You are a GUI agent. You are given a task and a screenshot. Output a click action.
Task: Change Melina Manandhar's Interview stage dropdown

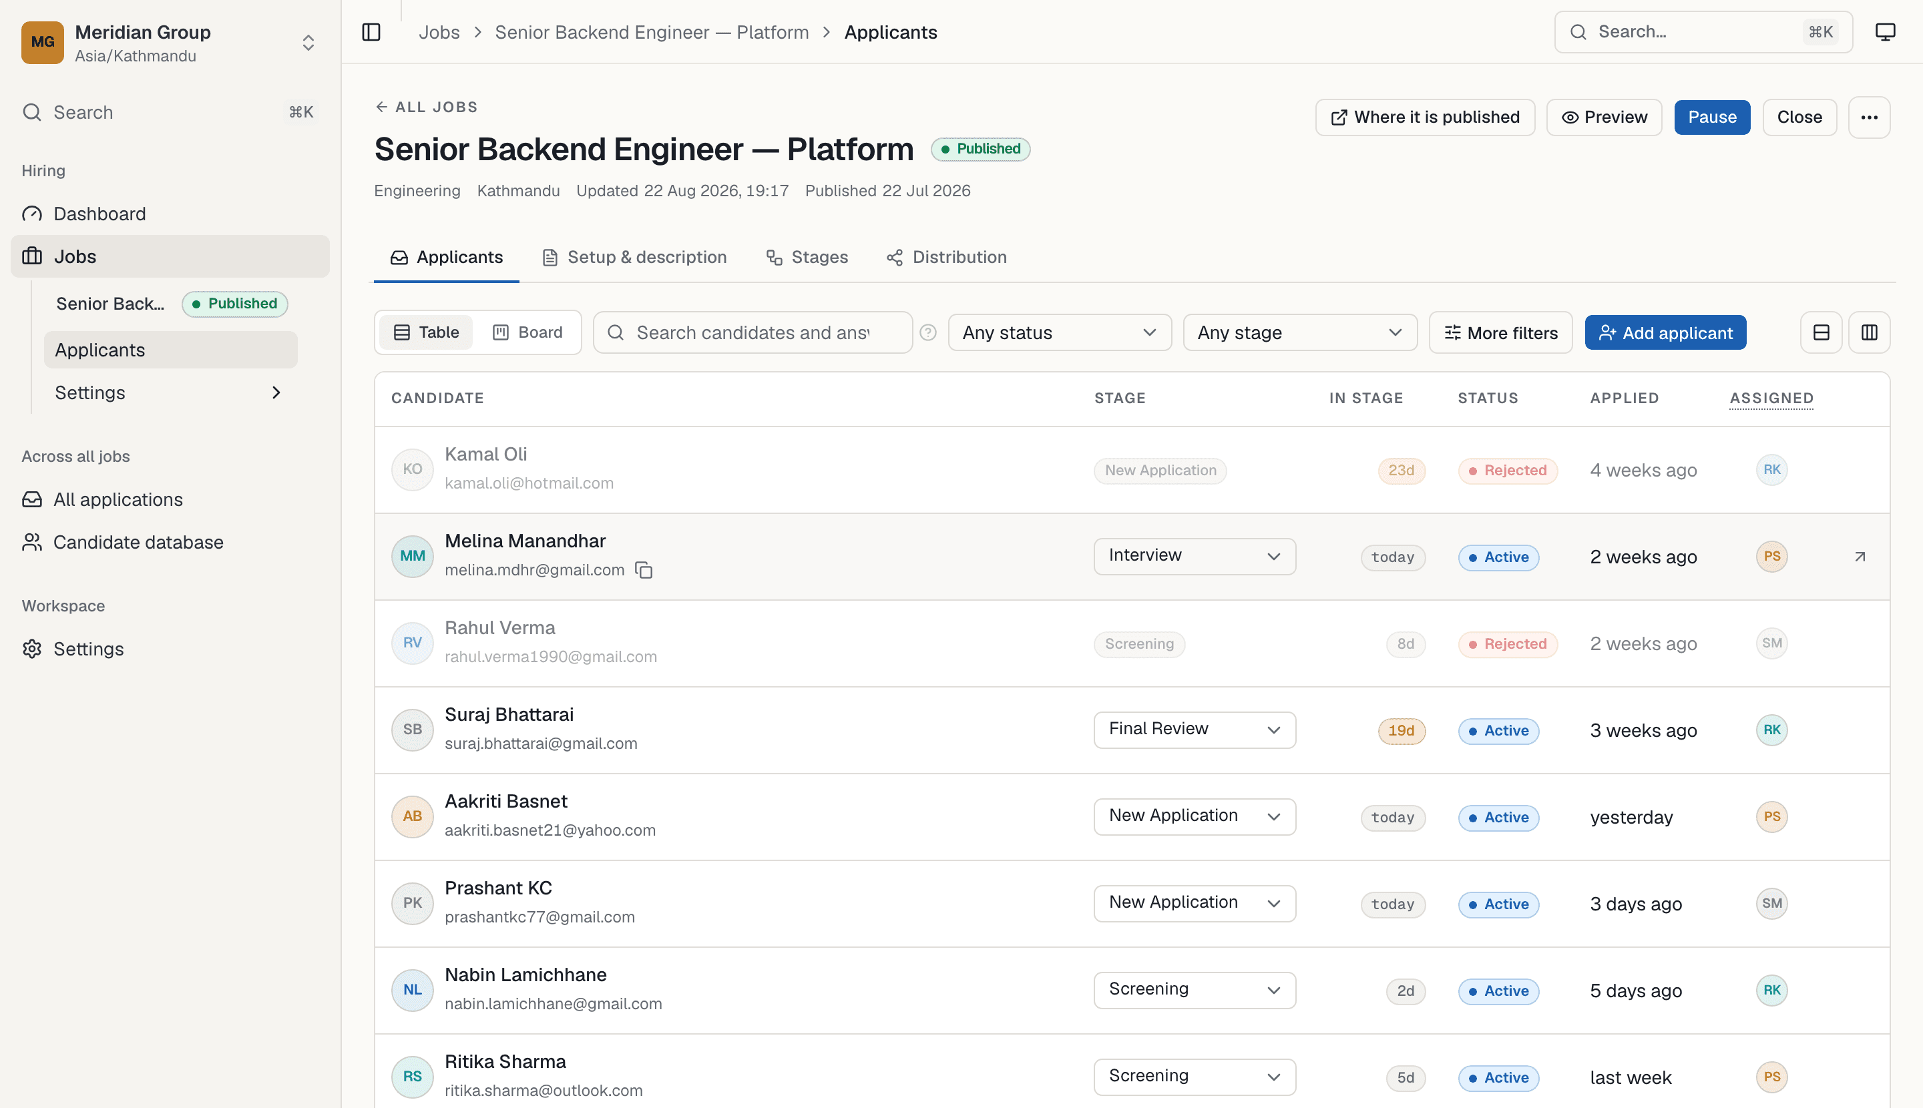(1195, 556)
